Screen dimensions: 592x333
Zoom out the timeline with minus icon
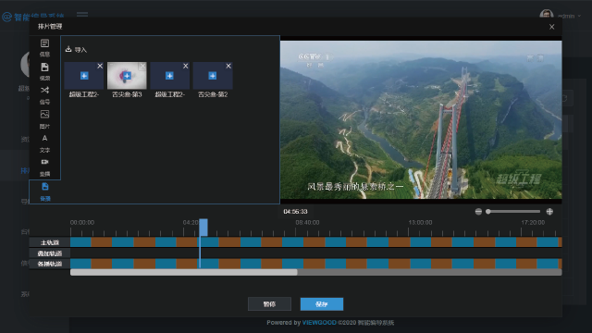click(x=478, y=212)
